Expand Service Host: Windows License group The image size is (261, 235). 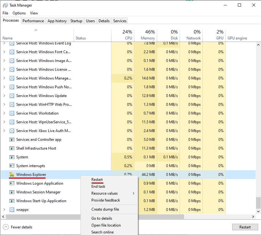point(4,69)
